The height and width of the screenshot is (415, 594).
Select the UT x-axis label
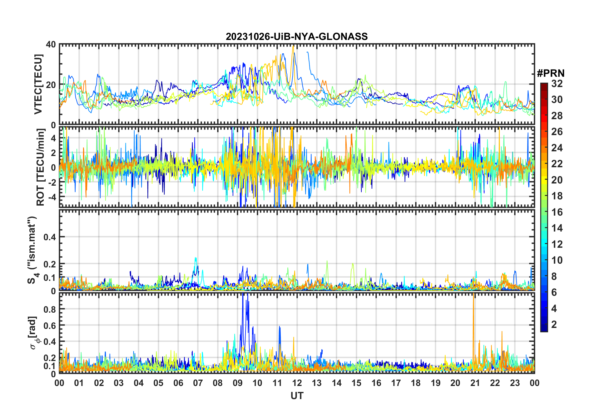coord(297,396)
